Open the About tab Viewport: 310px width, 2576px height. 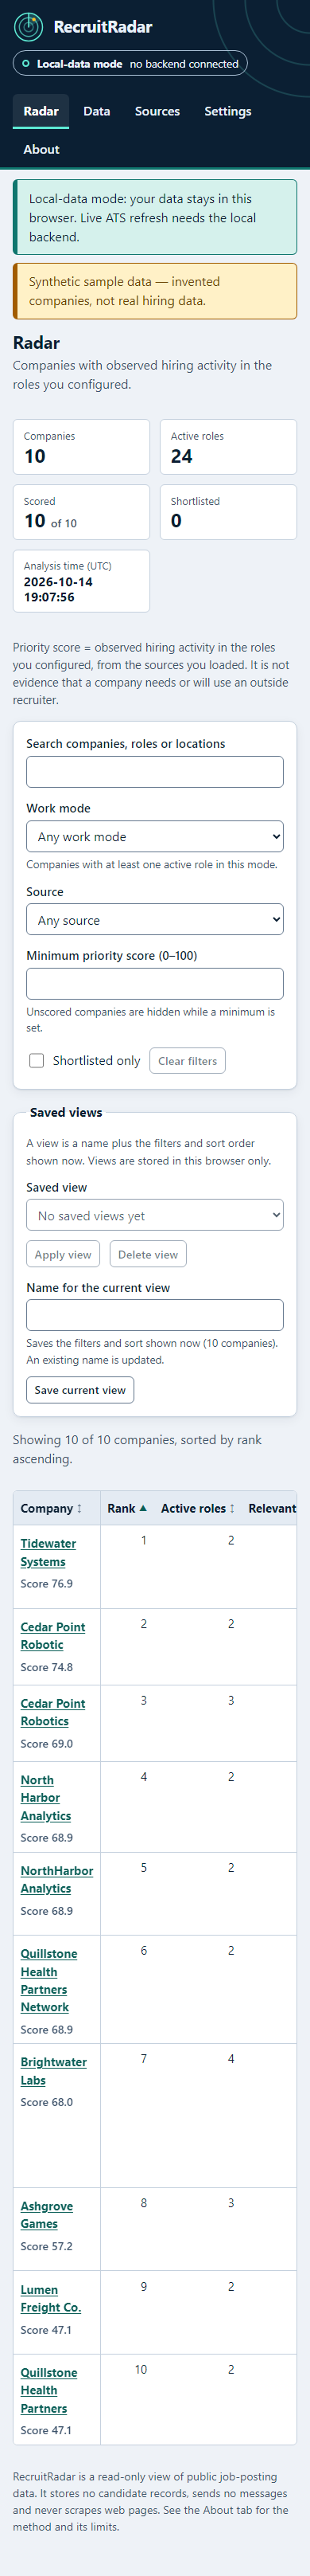pos(41,149)
